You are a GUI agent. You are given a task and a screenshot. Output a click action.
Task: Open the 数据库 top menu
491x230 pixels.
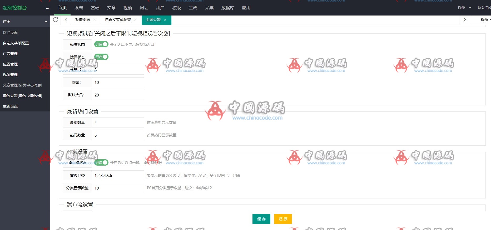[x=228, y=8]
